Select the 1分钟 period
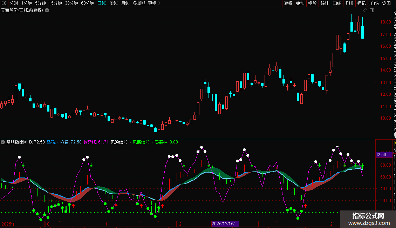 pos(27,3)
